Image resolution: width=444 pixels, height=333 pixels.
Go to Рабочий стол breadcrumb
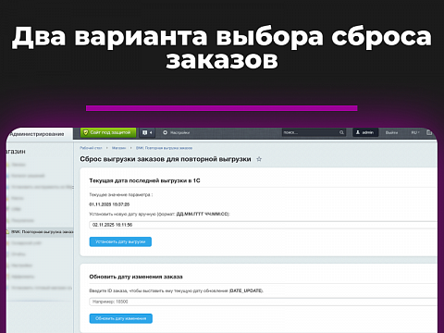pyautogui.click(x=91, y=148)
